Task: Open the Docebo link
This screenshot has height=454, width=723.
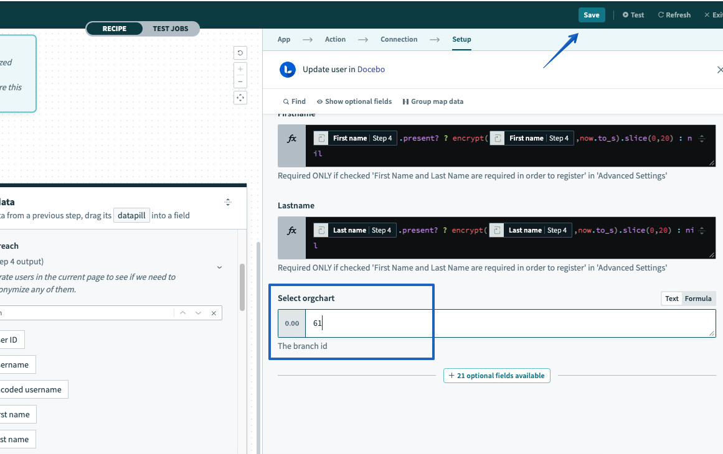Action: tap(371, 69)
